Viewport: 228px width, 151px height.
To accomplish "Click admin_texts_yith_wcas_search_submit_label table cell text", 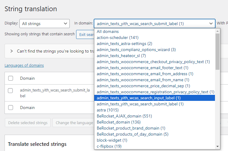I will [x=55, y=93].
